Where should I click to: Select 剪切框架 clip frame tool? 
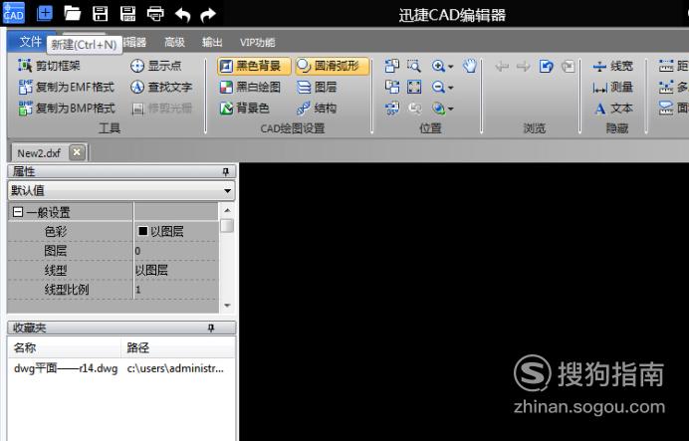point(49,66)
